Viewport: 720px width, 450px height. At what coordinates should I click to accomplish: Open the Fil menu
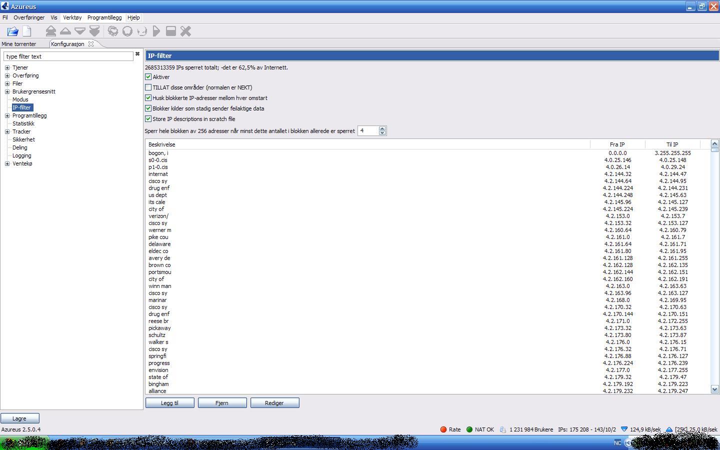tap(5, 17)
